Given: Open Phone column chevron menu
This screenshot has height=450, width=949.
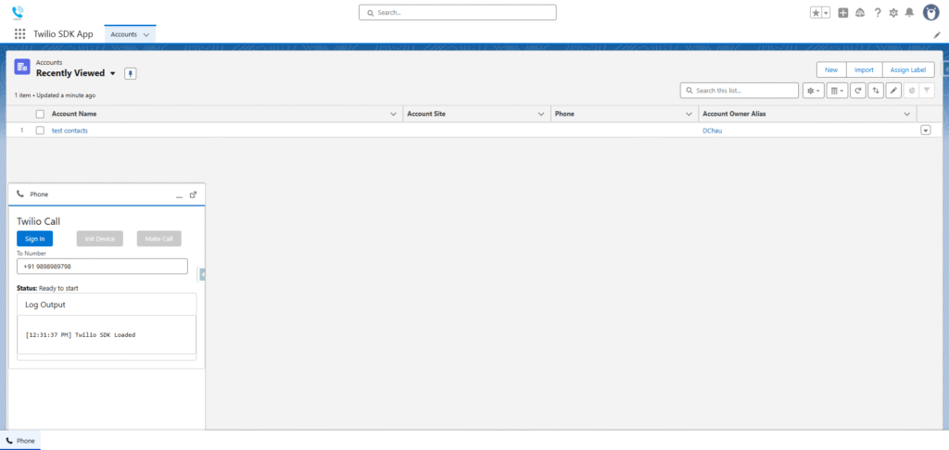Looking at the screenshot, I should tap(689, 114).
